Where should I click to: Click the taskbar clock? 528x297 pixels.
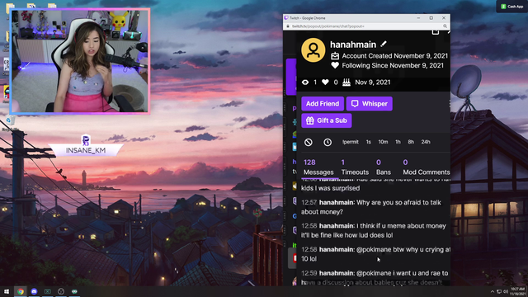(x=518, y=291)
